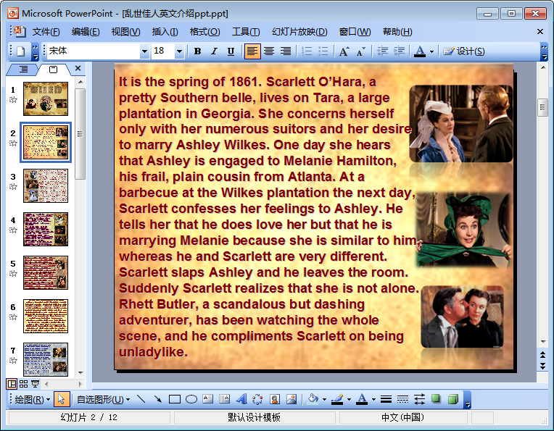This screenshot has height=431, width=554.
Task: Open the 编辑(E) menu
Action: [86, 32]
